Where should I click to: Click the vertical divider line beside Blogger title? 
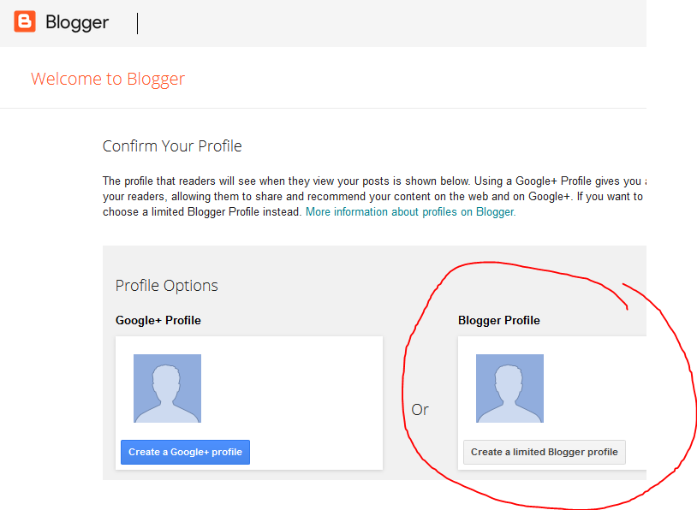[137, 23]
